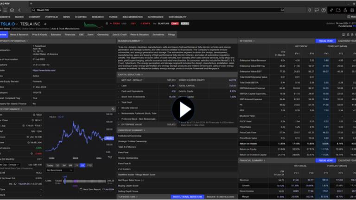Image resolution: width=356 pixels, height=200 pixels.
Task: Open the Financials tab
Action: click(x=70, y=34)
